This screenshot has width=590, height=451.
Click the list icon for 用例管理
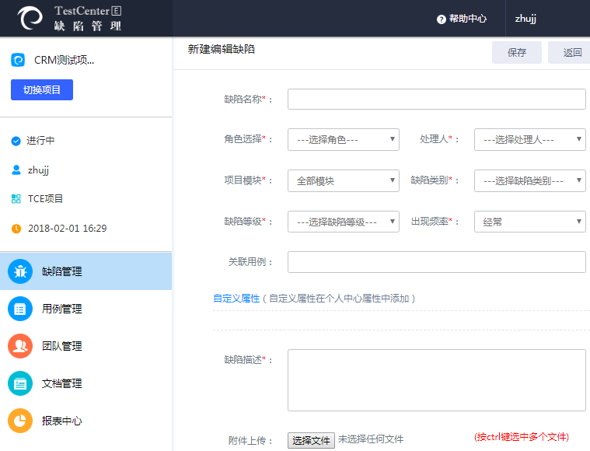click(x=20, y=309)
